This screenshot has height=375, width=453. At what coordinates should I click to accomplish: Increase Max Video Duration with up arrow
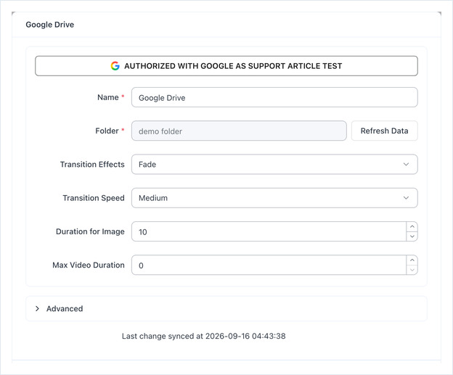click(412, 260)
